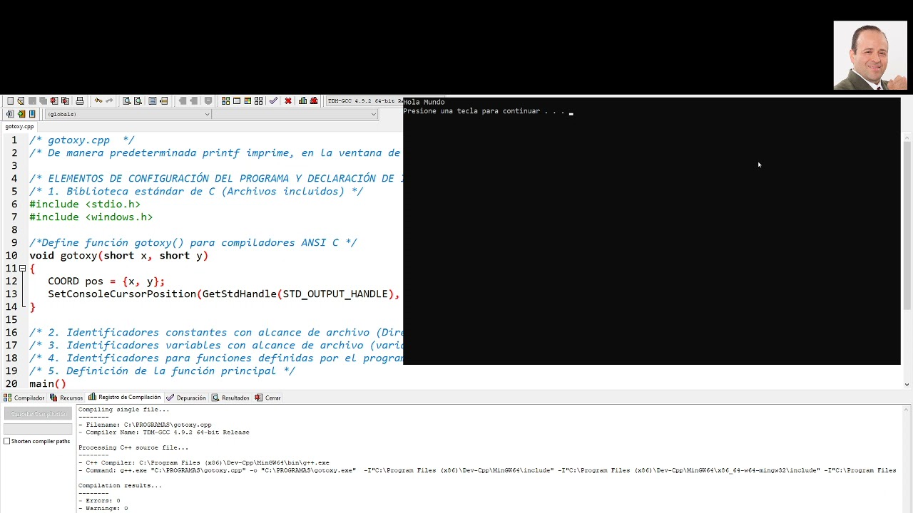Switch to the Recursos tab
Viewport: 913px width, 513px height.
(x=66, y=398)
